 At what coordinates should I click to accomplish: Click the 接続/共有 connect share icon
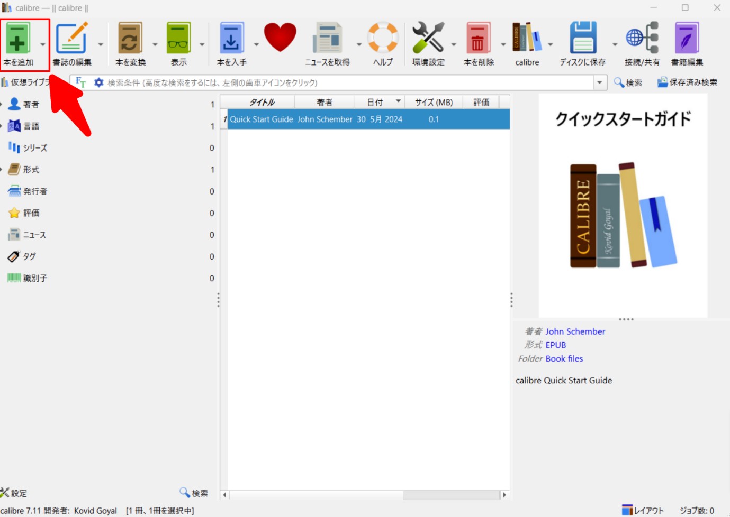[x=642, y=38]
